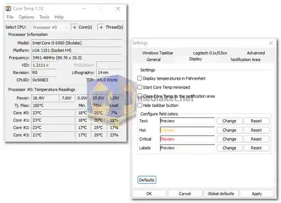The height and width of the screenshot is (203, 281).
Task: Enable Display temperatures in Fahrenheit
Action: 140,79
